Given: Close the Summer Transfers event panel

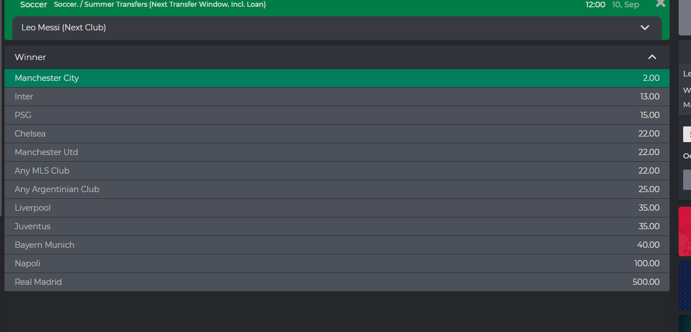Looking at the screenshot, I should point(661,3).
